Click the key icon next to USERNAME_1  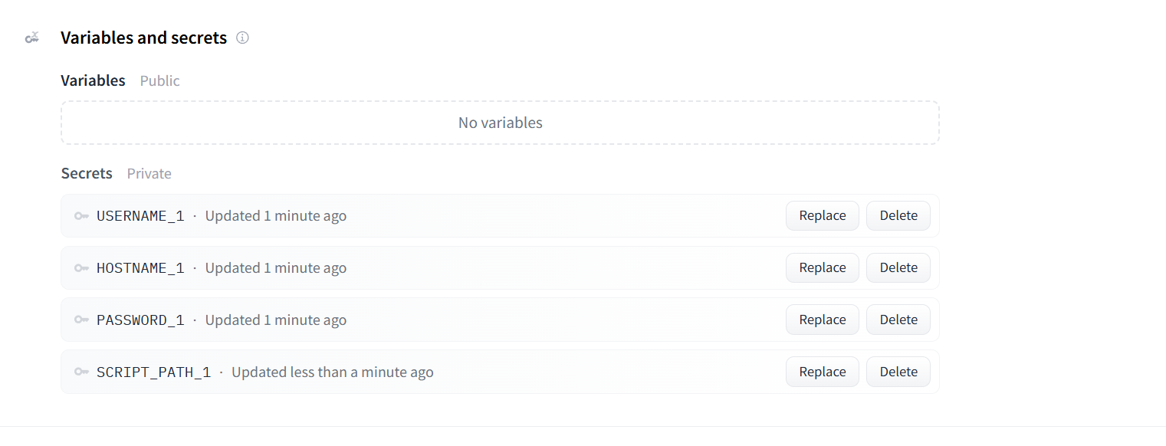click(81, 216)
